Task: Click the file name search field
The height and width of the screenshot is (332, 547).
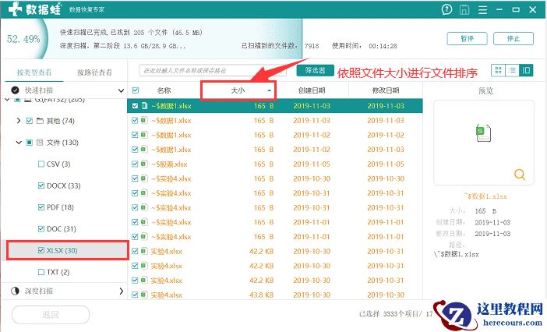Action: [x=213, y=70]
